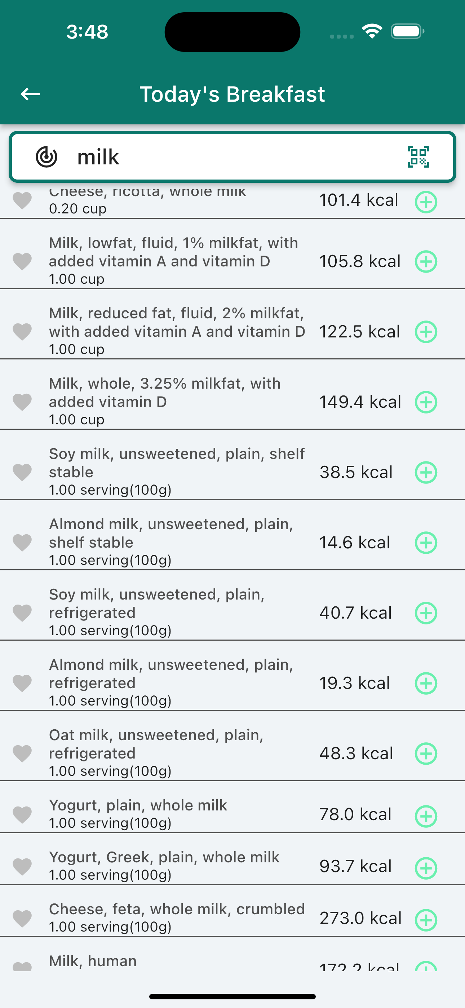The width and height of the screenshot is (465, 1008).
Task: Add crumbled feta cheese entry
Action: 425,920
